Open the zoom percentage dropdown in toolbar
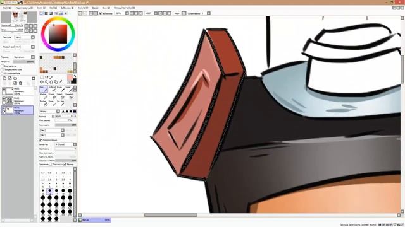Image resolution: width=405 pixels, height=227 pixels. pos(121,13)
